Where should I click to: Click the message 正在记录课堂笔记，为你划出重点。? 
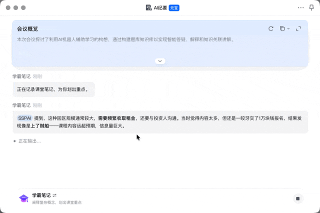(x=54, y=89)
